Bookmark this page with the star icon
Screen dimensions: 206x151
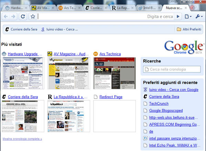pos(33,16)
